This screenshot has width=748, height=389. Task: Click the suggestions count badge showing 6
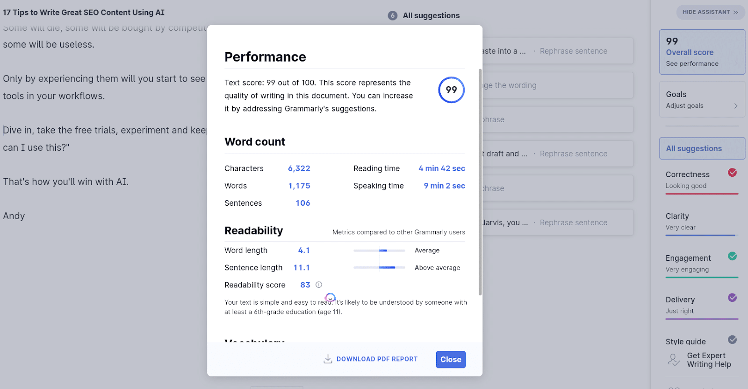[392, 15]
